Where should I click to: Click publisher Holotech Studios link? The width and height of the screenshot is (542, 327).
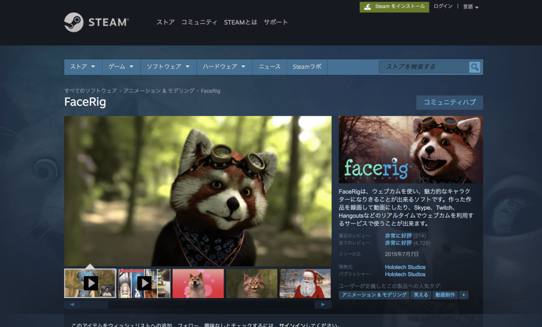(405, 274)
